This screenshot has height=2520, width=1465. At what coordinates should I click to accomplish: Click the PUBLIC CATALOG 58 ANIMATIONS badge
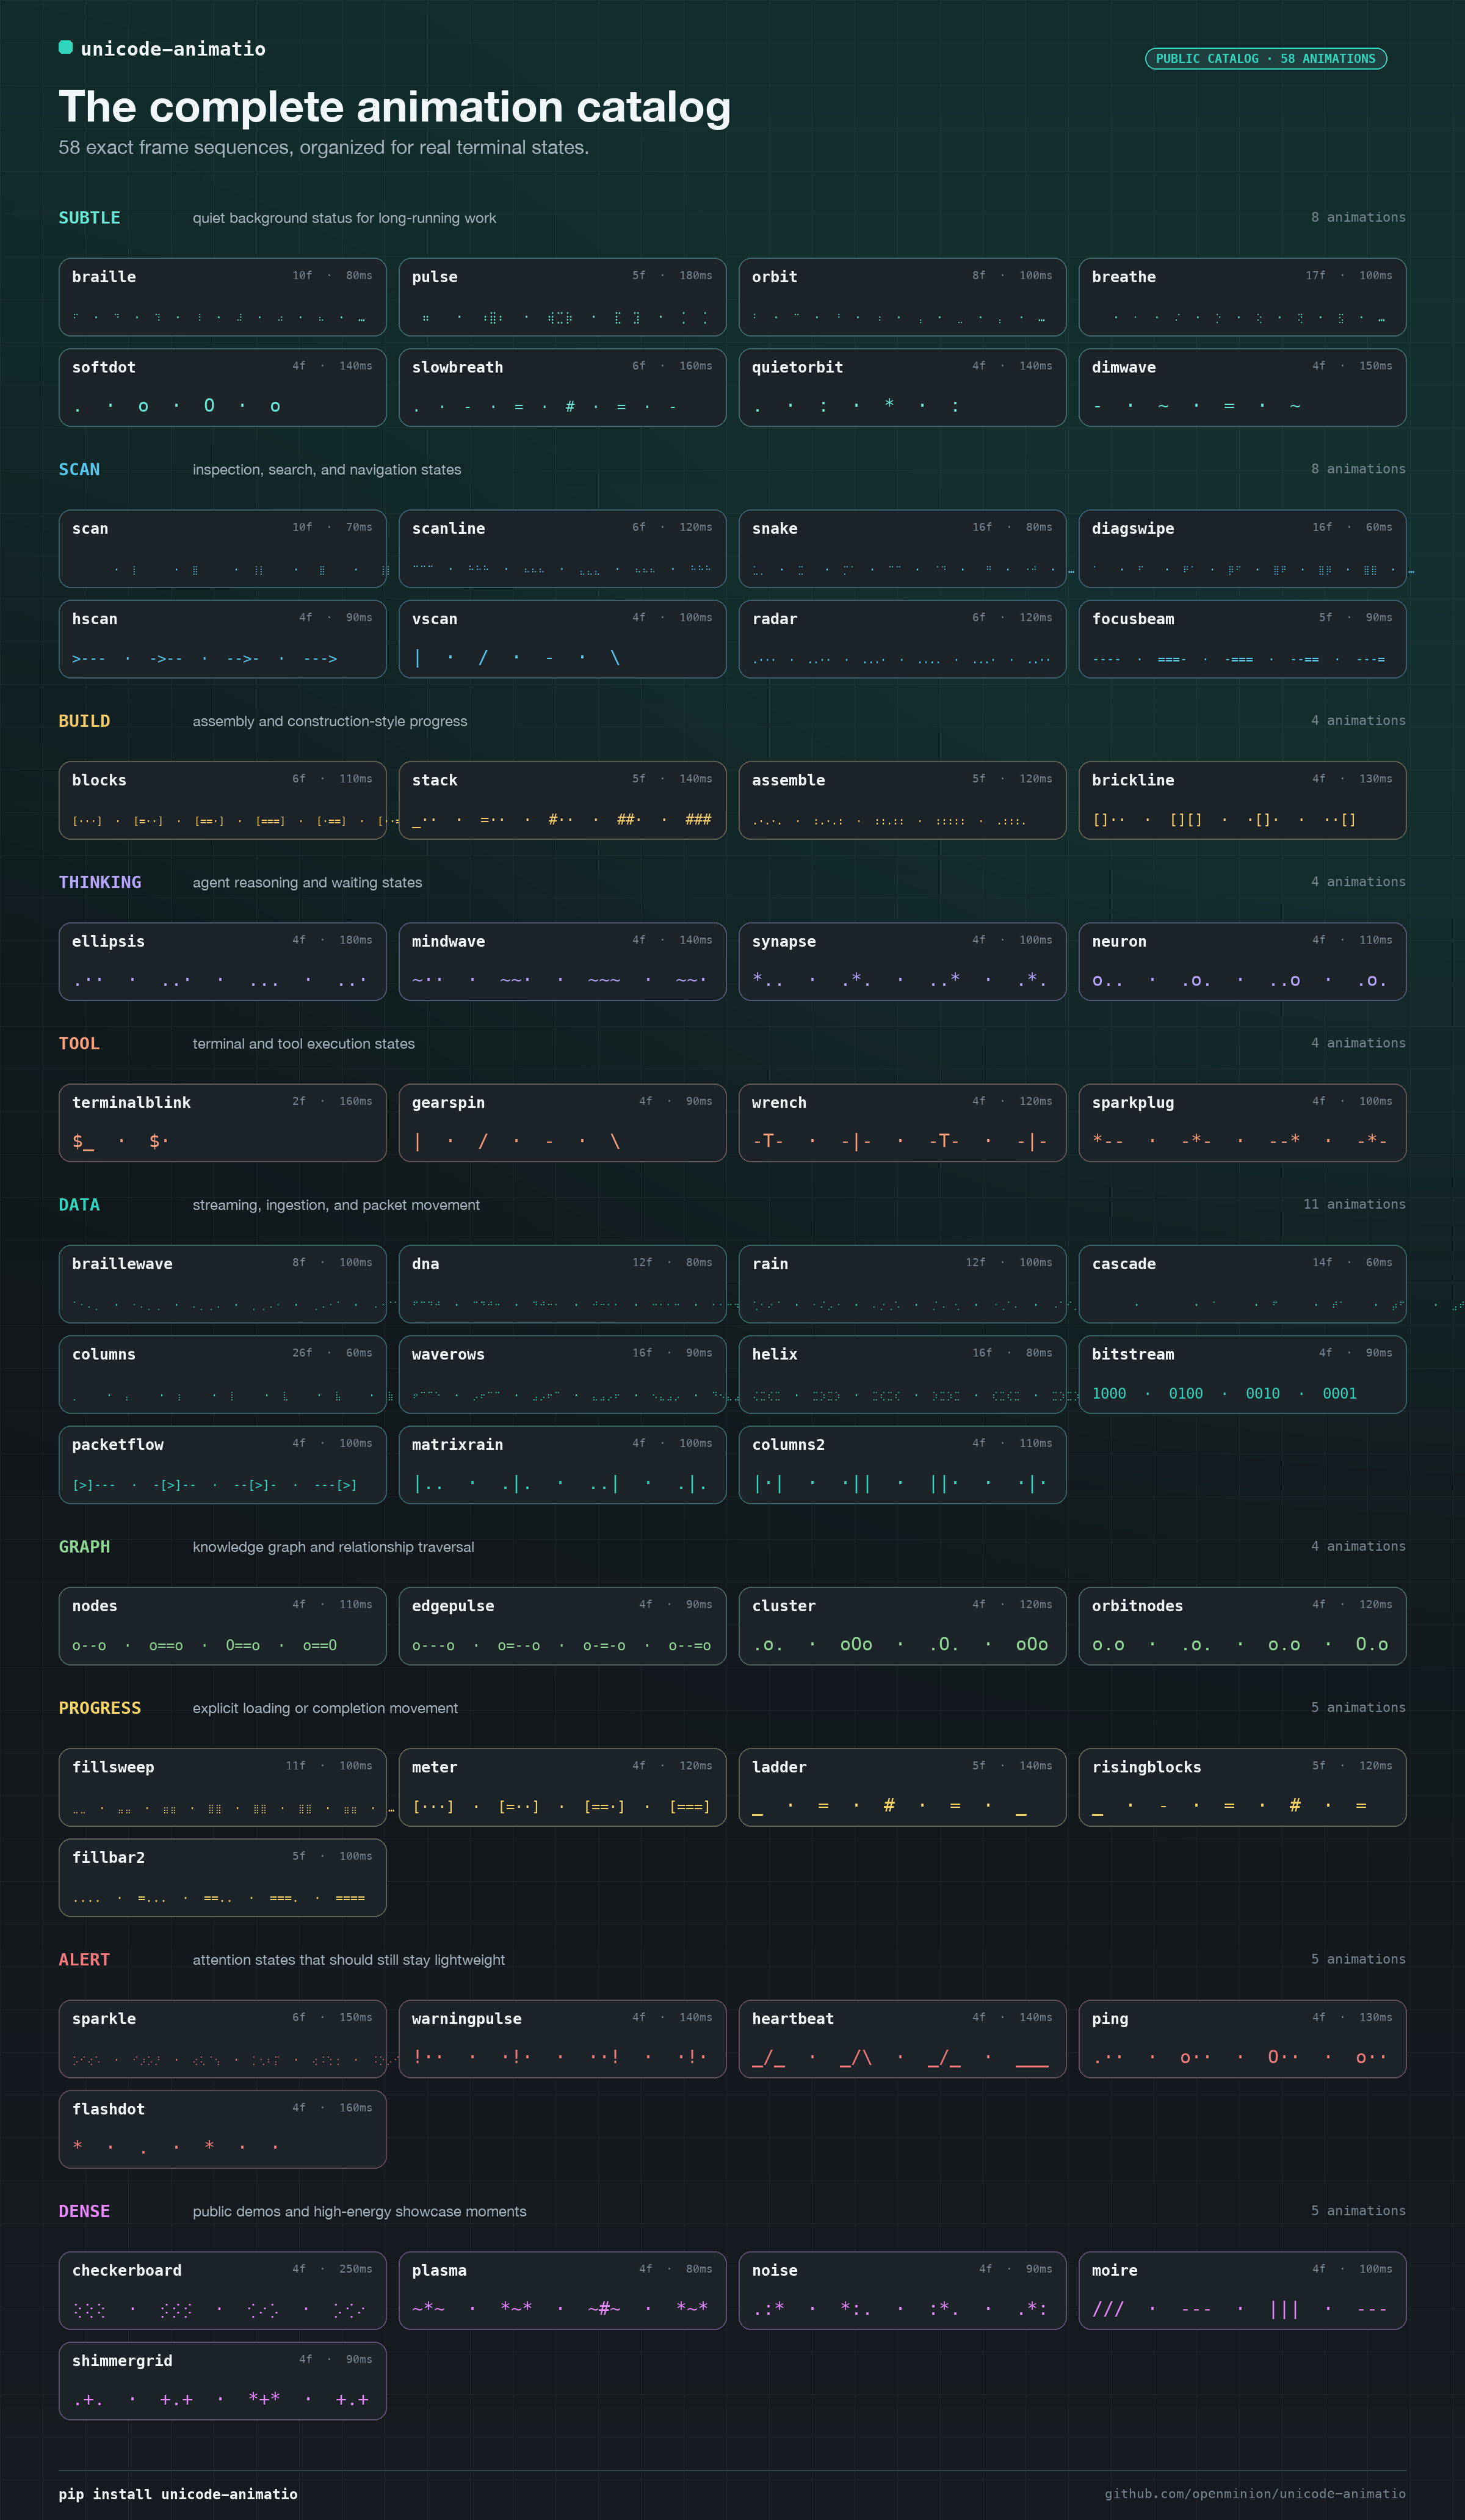tap(1265, 59)
